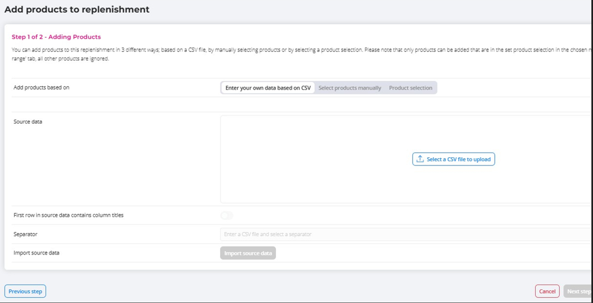The height and width of the screenshot is (303, 593).
Task: Click the 'Separator' row label
Action: (x=25, y=235)
